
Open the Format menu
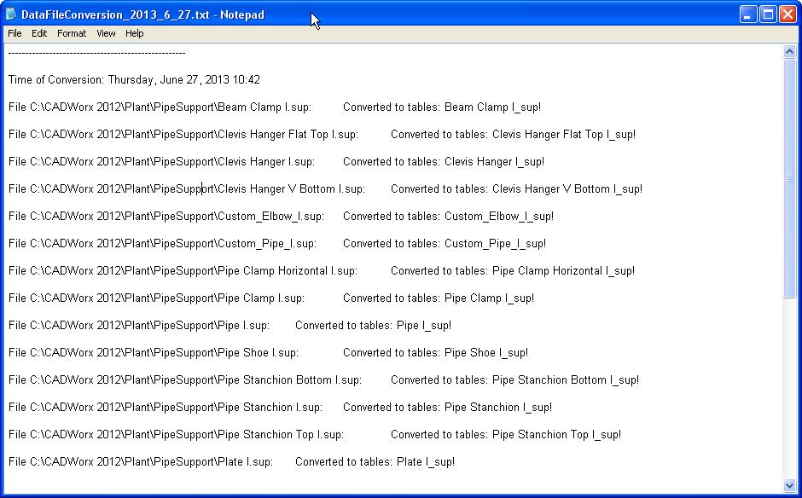[x=72, y=33]
